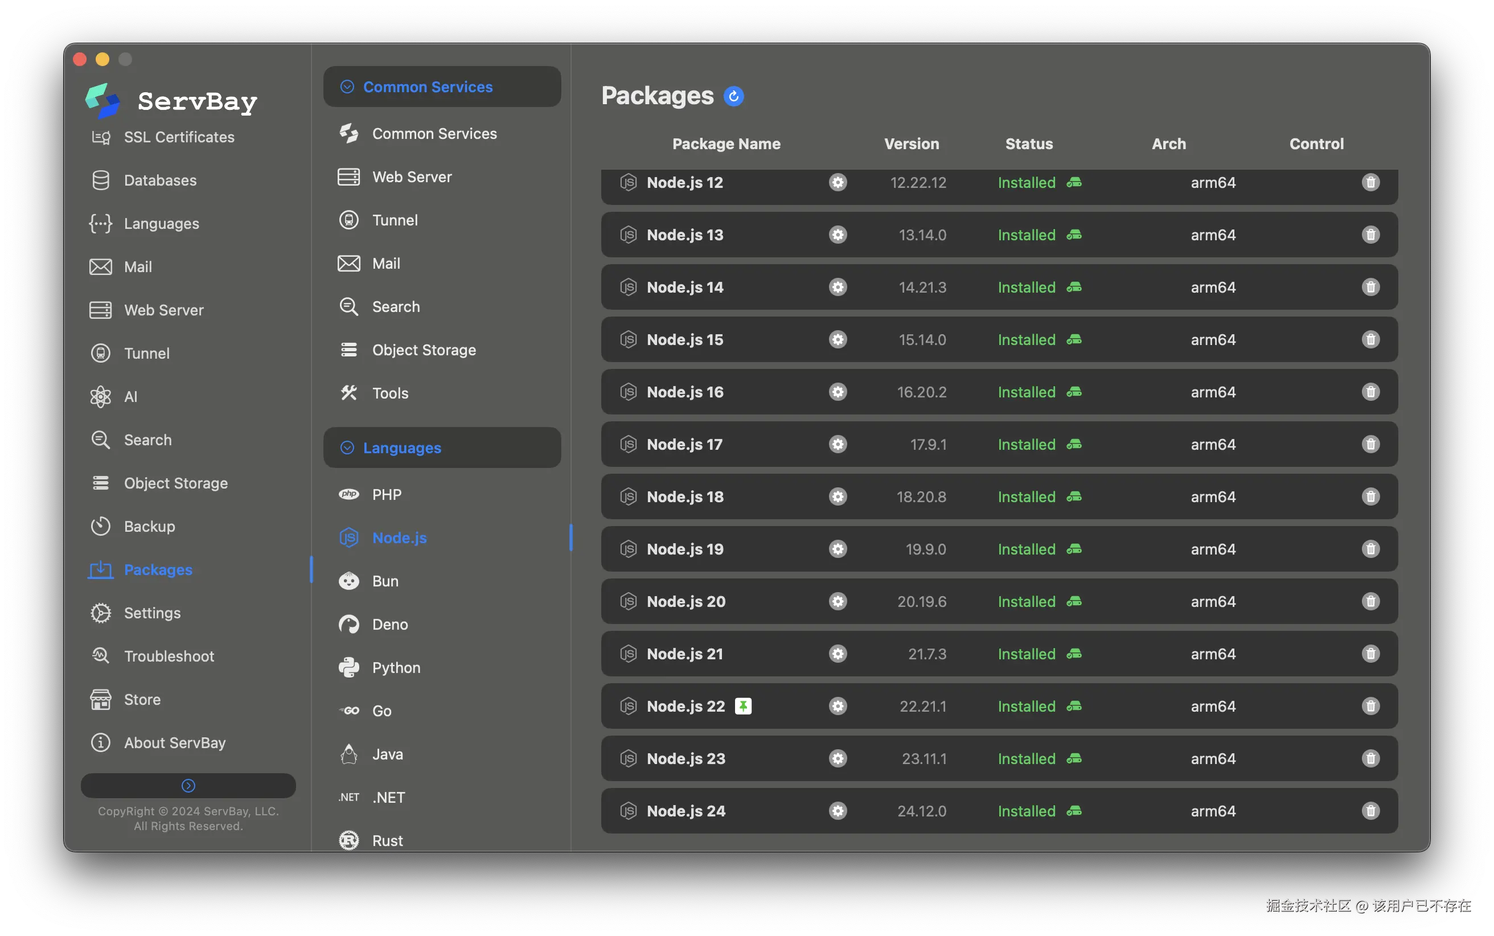Delete Node.js 24 using trash icon

click(1370, 811)
